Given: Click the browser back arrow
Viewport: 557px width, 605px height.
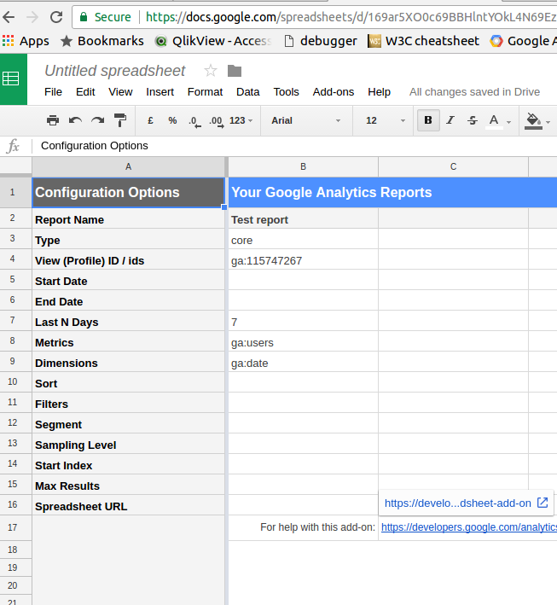Looking at the screenshot, I should pos(9,17).
